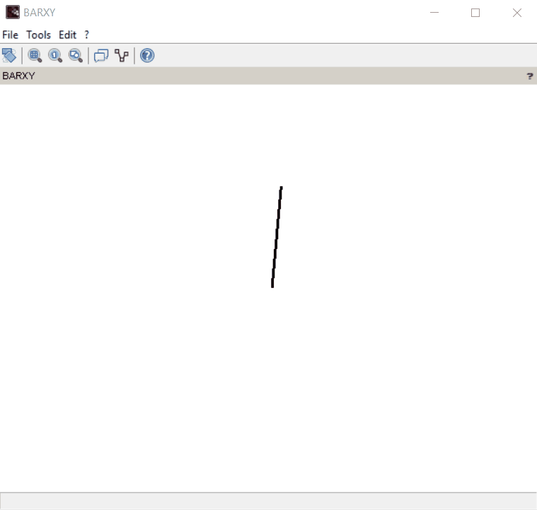Click the zoom-to-objects magnifier icon
Screen dimensions: 537x510
(76, 55)
